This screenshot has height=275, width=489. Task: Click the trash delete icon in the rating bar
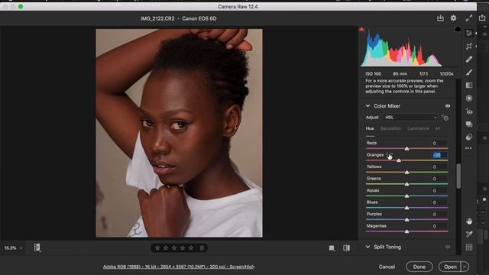point(202,247)
